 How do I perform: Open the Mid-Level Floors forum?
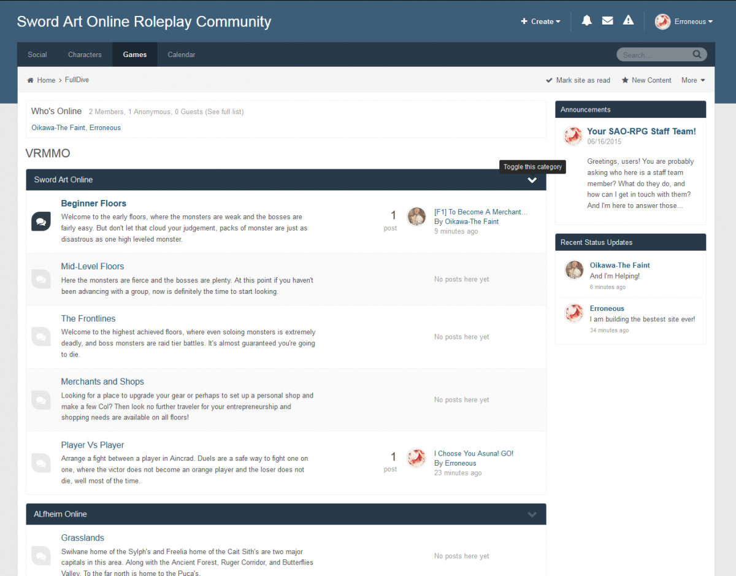click(93, 266)
